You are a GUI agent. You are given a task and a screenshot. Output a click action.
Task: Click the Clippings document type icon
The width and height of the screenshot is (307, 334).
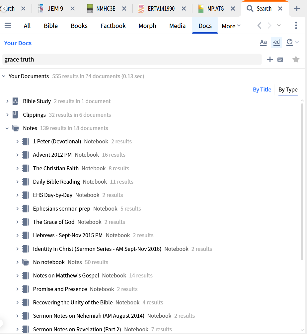(x=15, y=114)
